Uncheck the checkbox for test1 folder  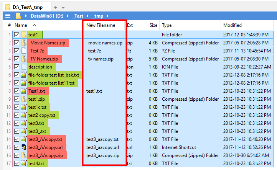pyautogui.click(x=16, y=35)
